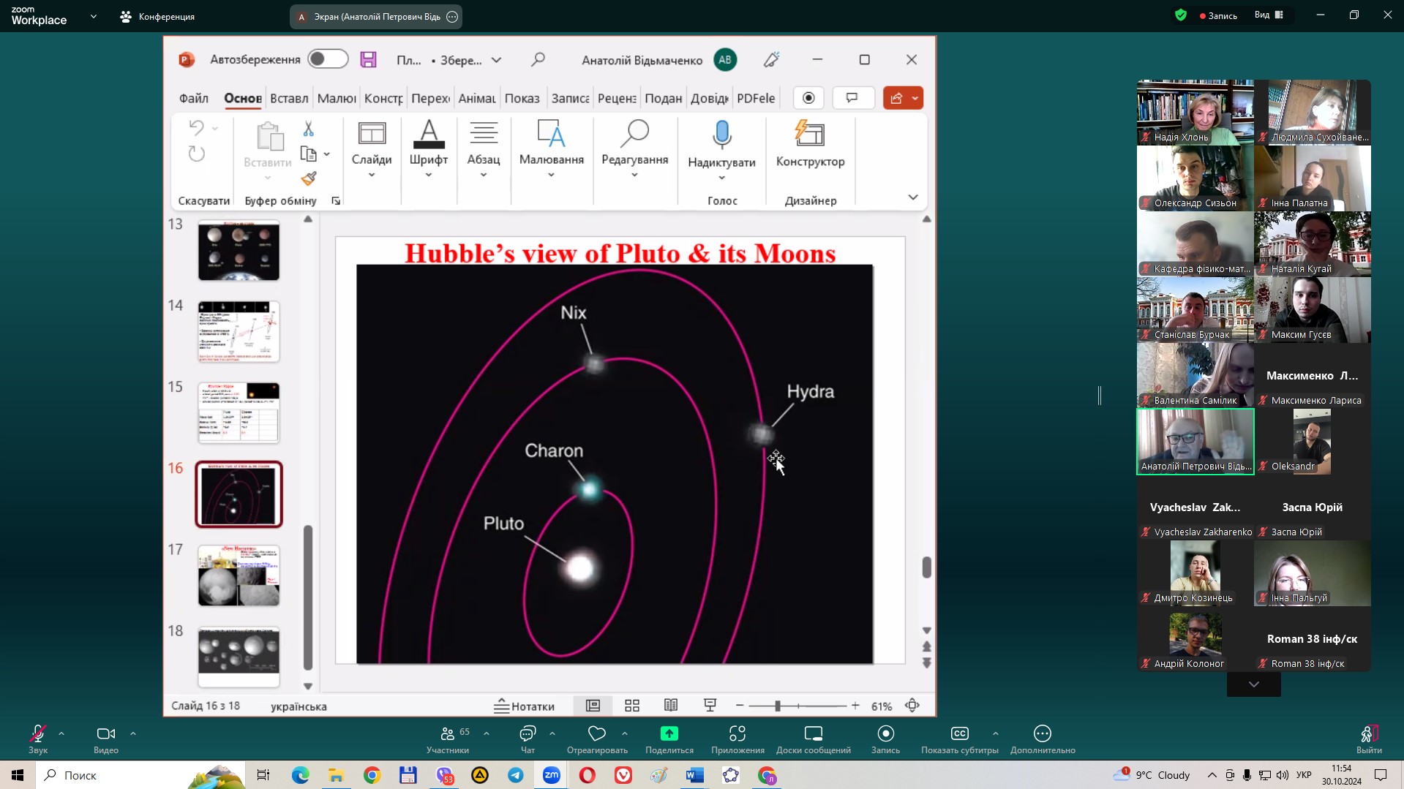Click the Zoom in plus icon

pyautogui.click(x=855, y=706)
